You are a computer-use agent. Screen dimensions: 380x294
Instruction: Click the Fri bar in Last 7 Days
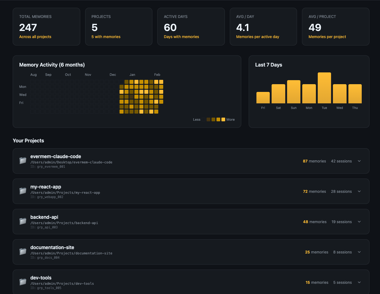[x=263, y=97]
